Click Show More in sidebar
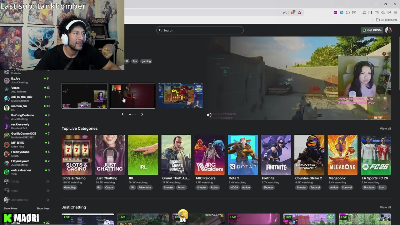Image resolution: width=400 pixels, height=225 pixels. pos(11,208)
